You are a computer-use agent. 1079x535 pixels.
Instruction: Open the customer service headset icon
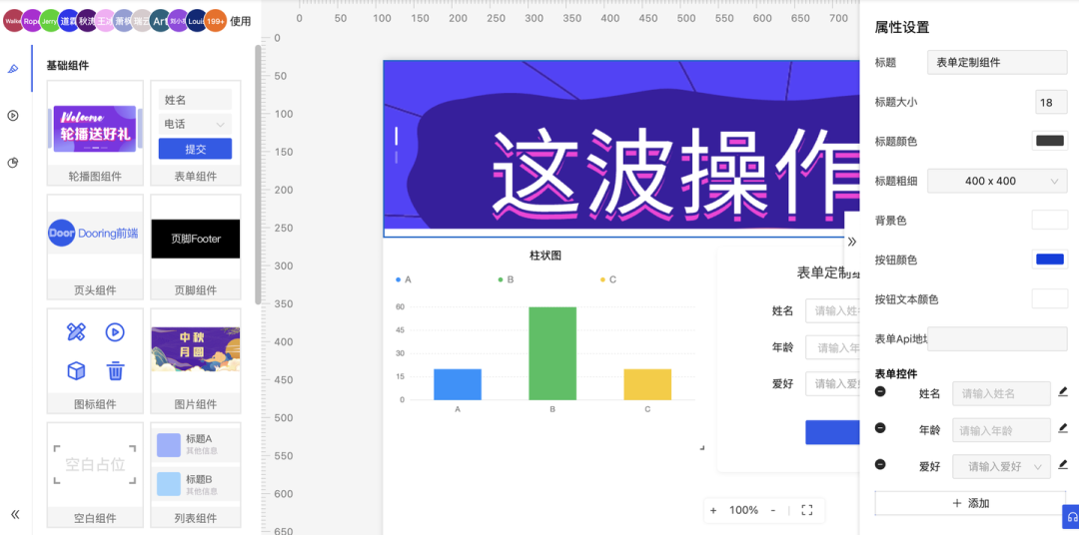point(1071,516)
